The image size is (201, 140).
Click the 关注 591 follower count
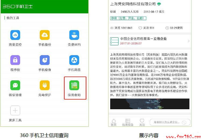pos(149,28)
